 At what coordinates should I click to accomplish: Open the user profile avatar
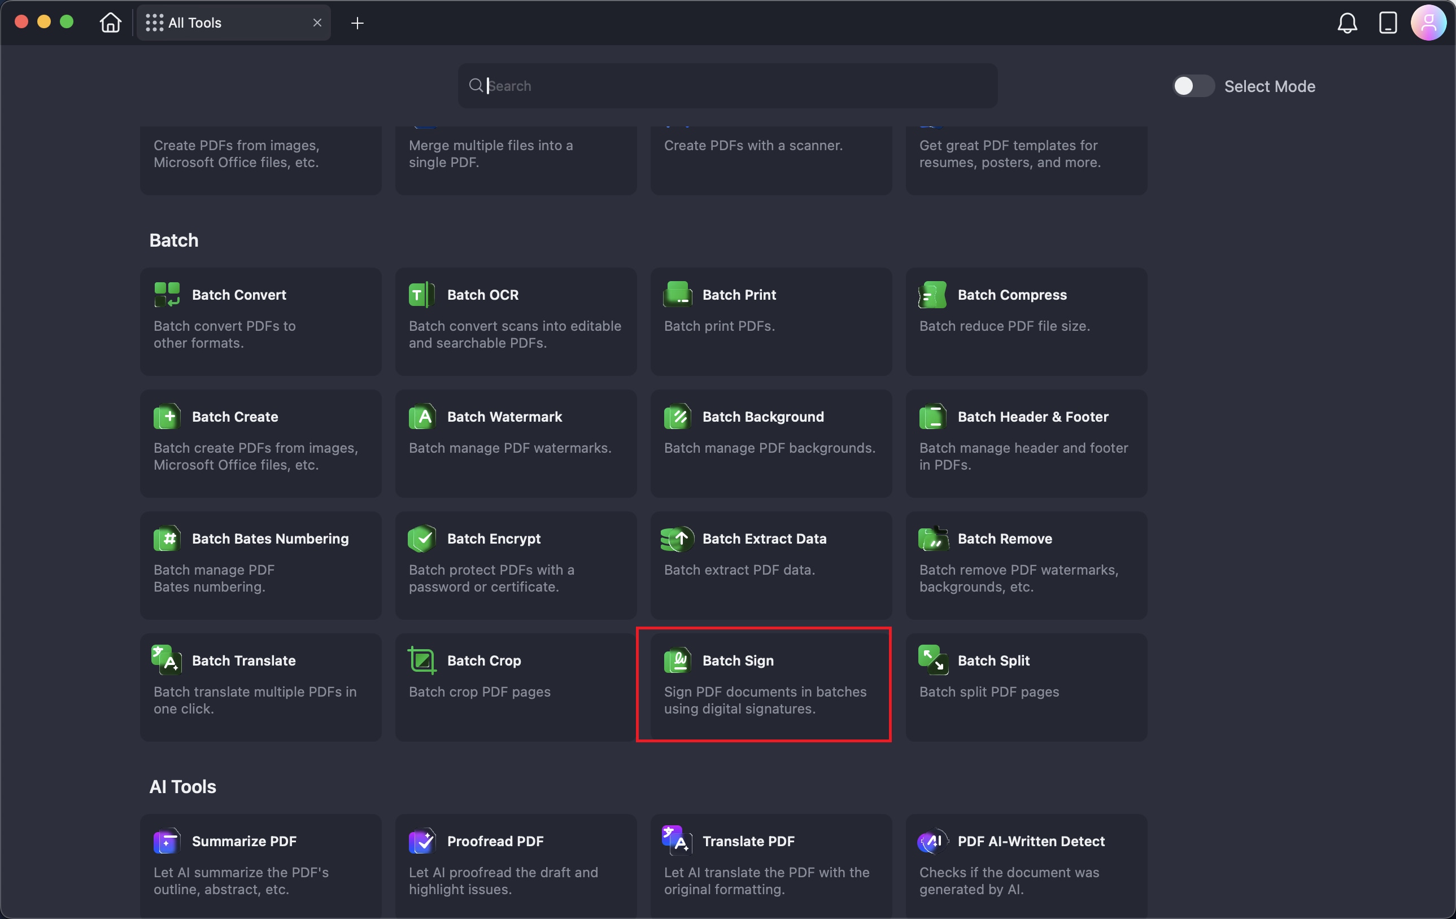(1429, 23)
